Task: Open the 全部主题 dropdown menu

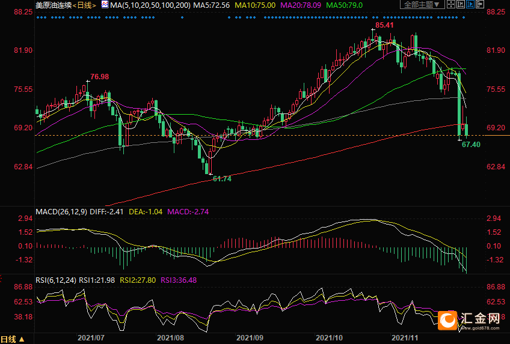Action: (x=422, y=5)
